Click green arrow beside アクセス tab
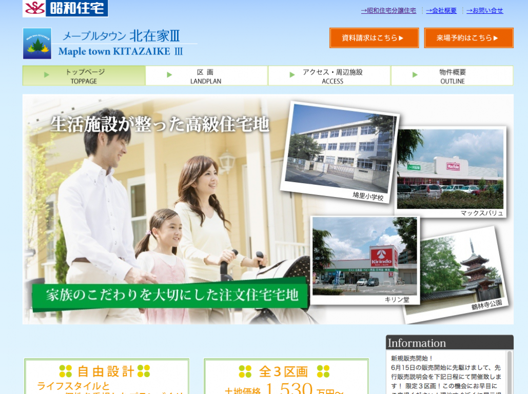Screen dimensions: 528x394 tap(292, 75)
